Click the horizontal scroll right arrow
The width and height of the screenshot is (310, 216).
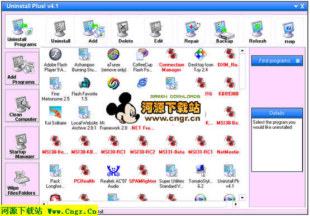(235, 204)
